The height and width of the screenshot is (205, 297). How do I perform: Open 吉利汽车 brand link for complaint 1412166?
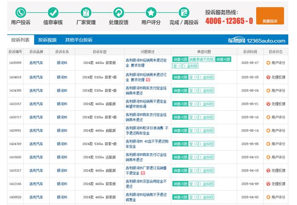[36, 184]
